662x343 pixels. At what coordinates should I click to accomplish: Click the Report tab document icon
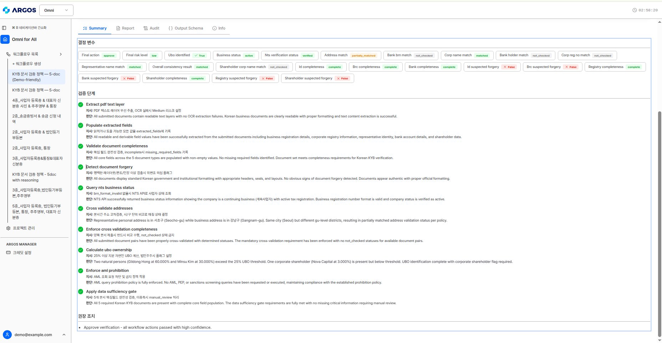click(x=118, y=28)
